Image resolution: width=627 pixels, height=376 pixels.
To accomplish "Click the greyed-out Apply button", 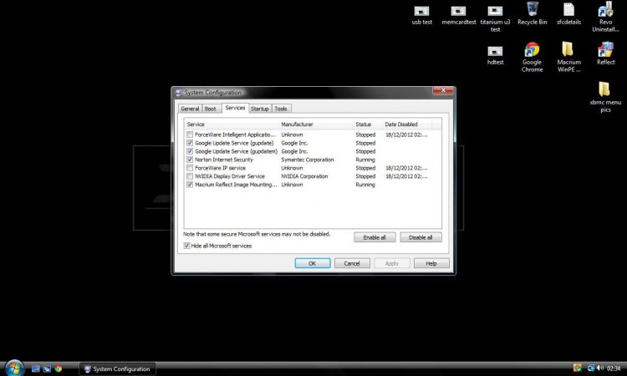I will click(392, 263).
